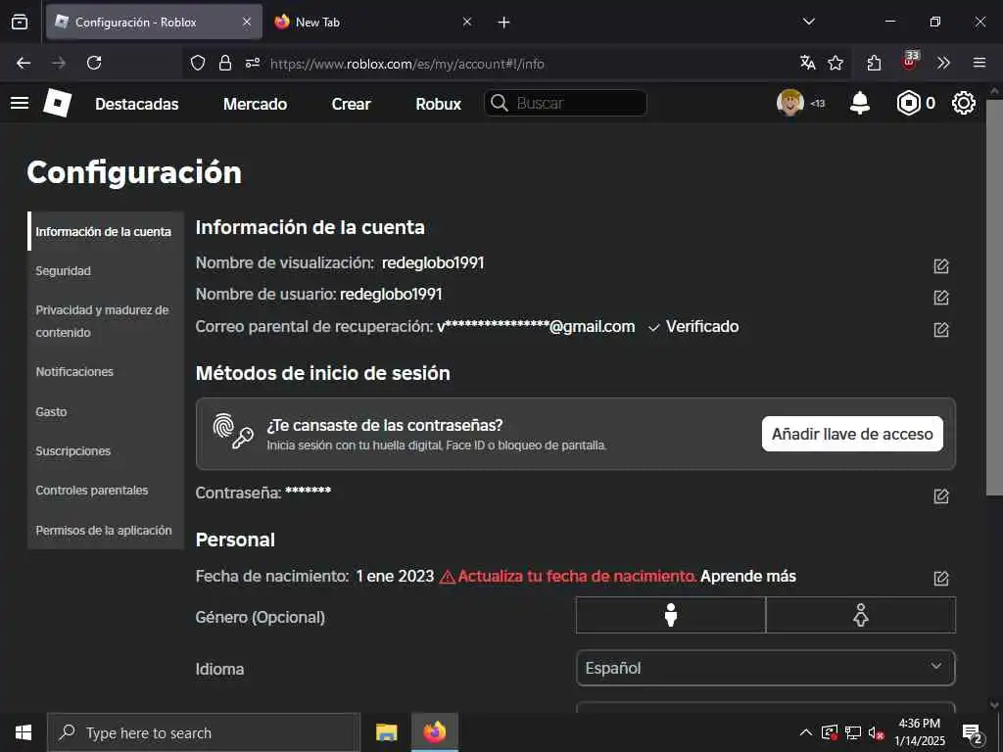Click the Robux balance icon
Viewport: 1003px width, 752px height.
point(908,103)
